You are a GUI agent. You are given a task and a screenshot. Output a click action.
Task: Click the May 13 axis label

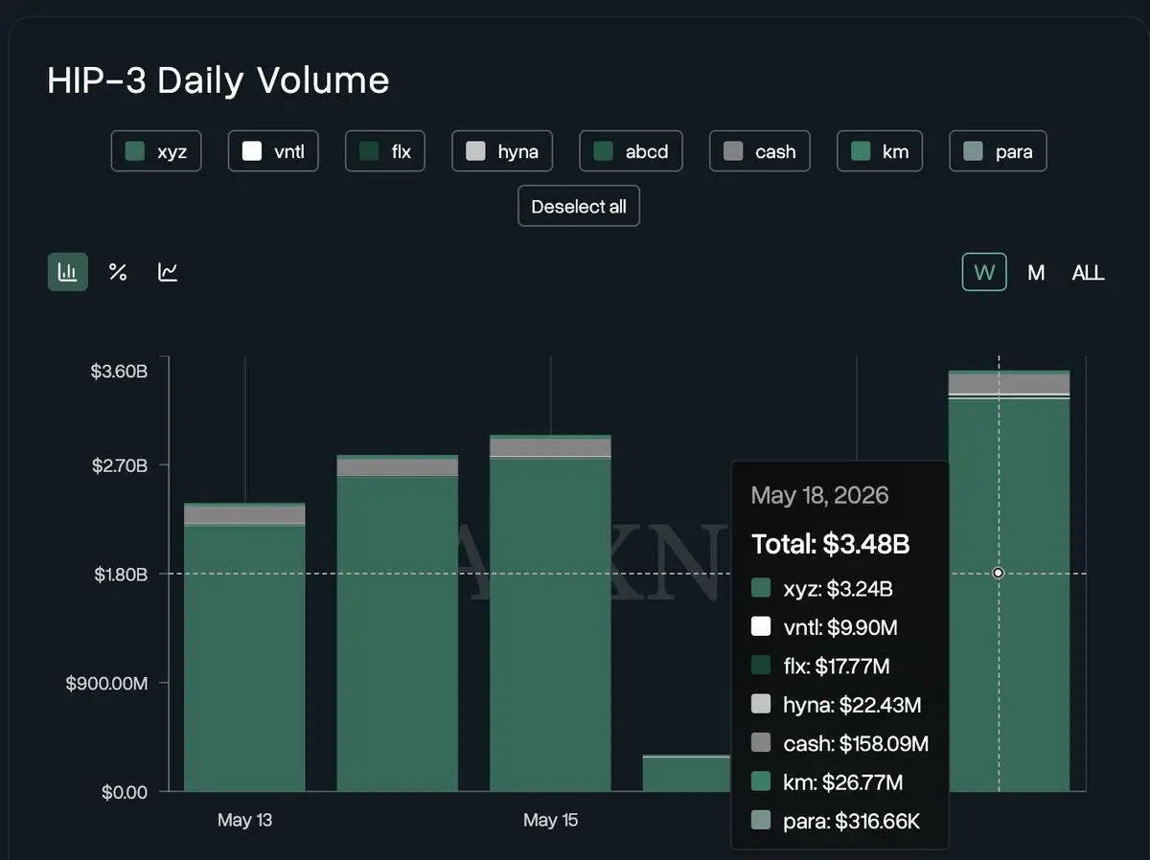[244, 820]
